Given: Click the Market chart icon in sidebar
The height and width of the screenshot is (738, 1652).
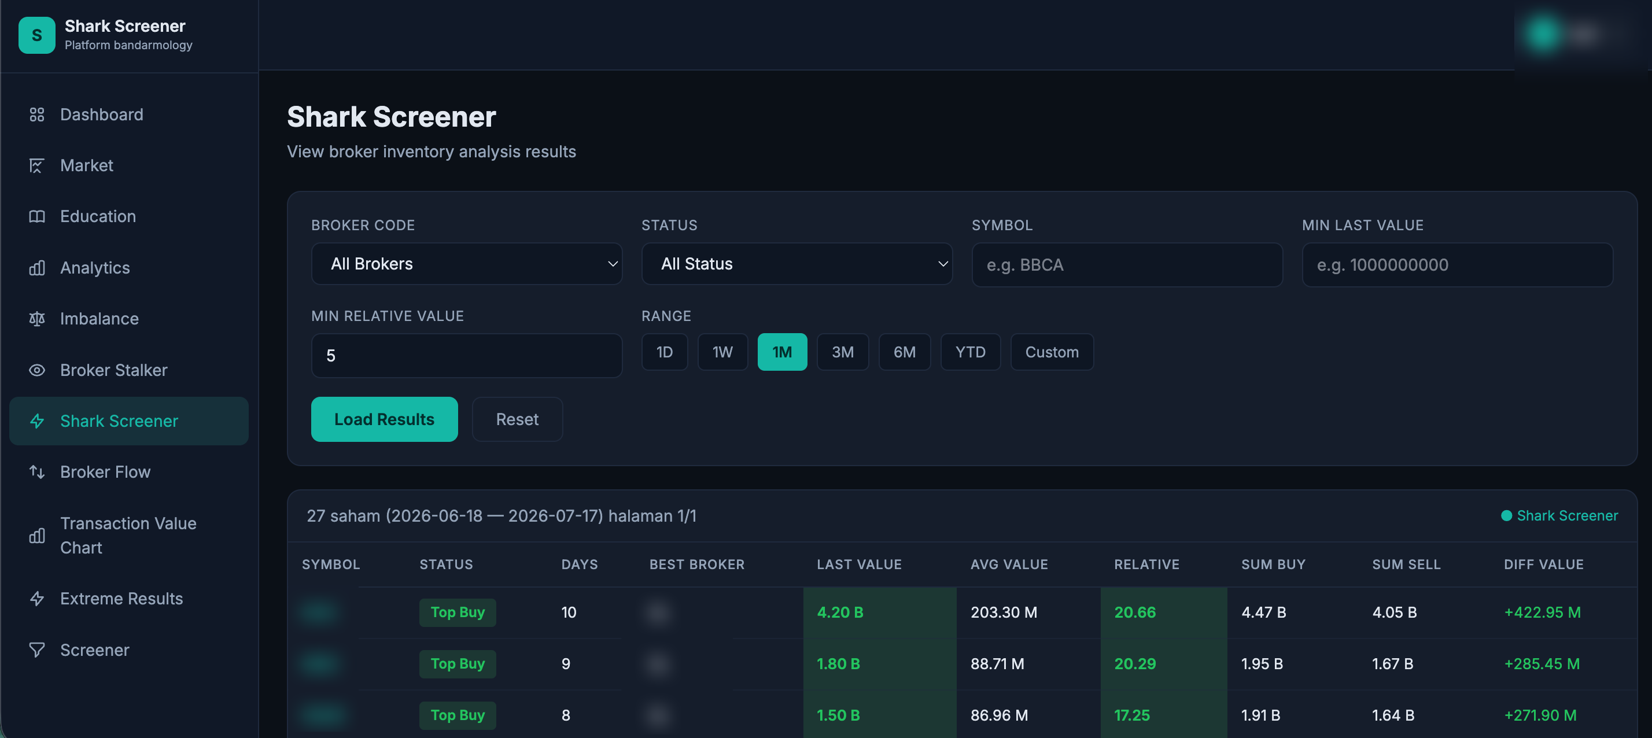Looking at the screenshot, I should coord(36,165).
